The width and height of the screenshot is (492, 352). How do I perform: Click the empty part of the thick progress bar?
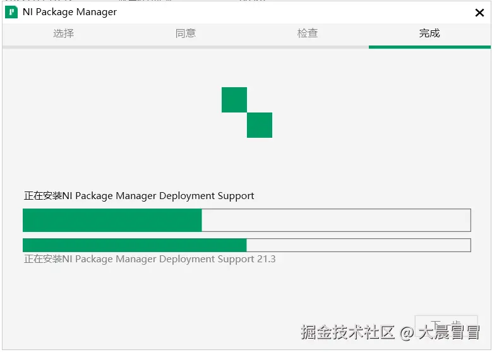pos(336,221)
